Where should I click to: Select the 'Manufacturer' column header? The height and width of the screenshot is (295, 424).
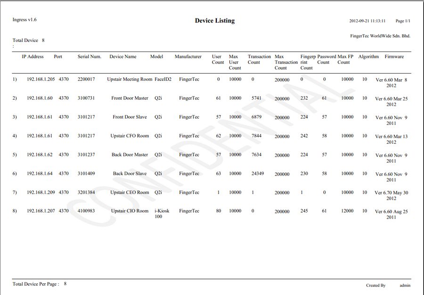pos(188,57)
